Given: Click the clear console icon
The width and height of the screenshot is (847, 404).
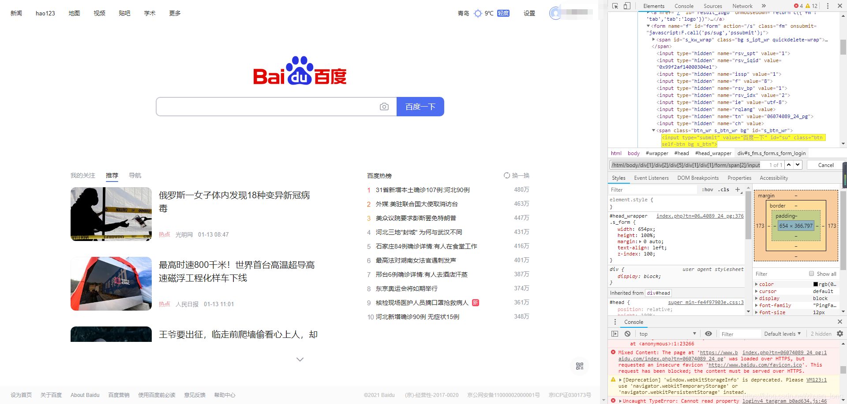Looking at the screenshot, I should pos(627,334).
